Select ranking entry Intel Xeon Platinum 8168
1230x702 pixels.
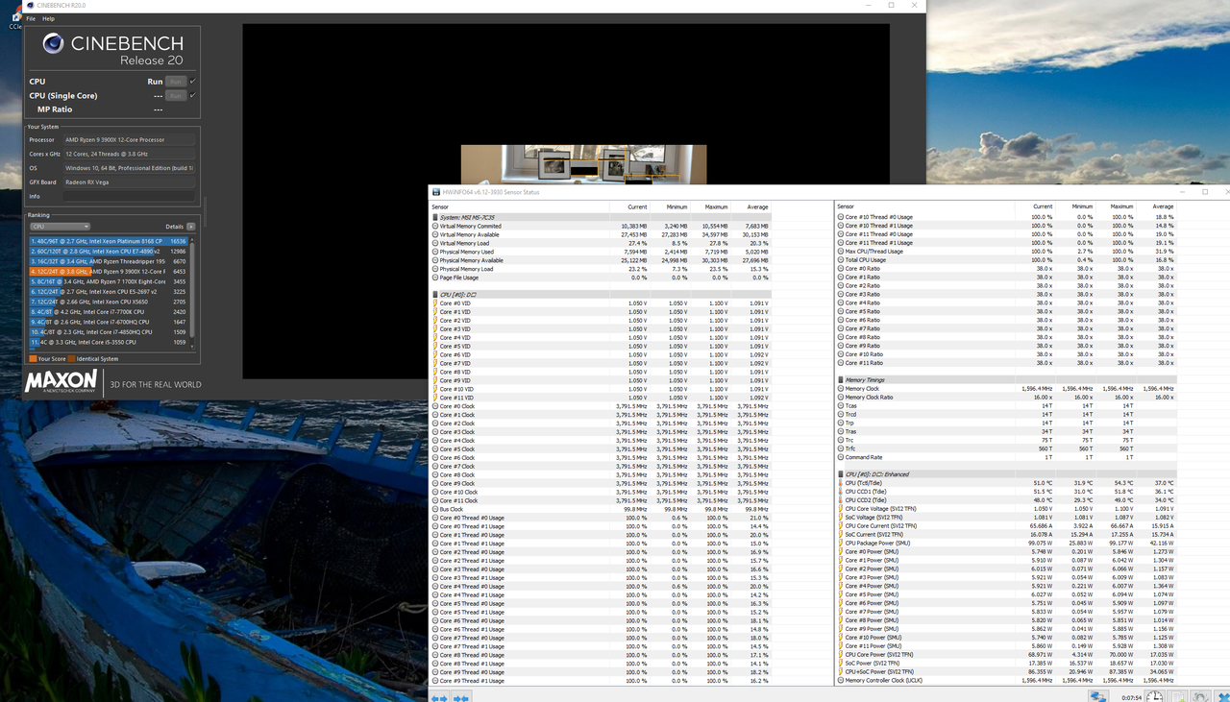(x=109, y=241)
